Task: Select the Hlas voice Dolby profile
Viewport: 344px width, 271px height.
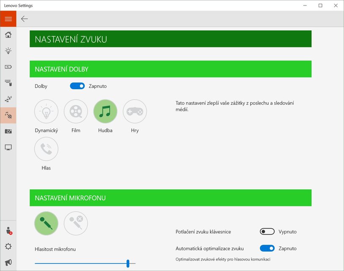Action: [x=46, y=149]
